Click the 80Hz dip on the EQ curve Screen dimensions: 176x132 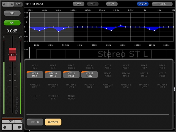click(x=59, y=31)
